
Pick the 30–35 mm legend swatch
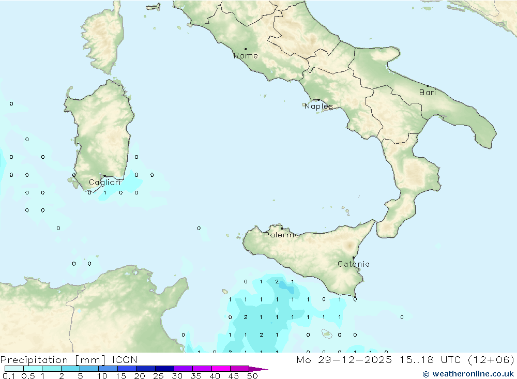184,369
